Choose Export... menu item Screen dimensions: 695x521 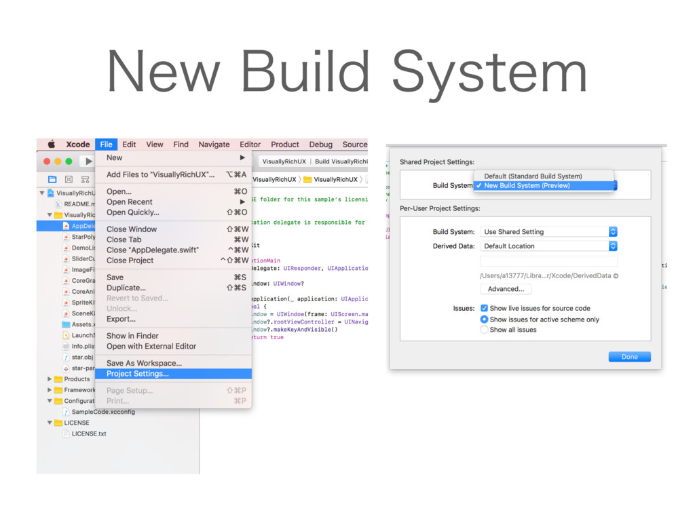point(173,319)
